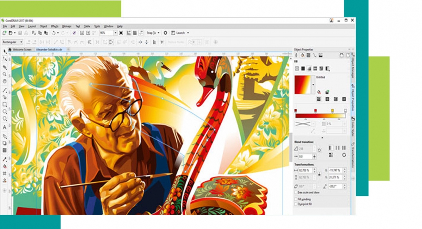
Task: Toggle the reverse repeat blend icon
Action: (x=344, y=148)
